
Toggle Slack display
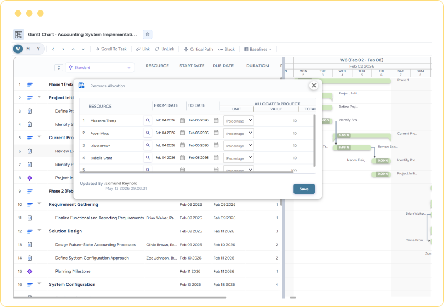[x=226, y=49]
